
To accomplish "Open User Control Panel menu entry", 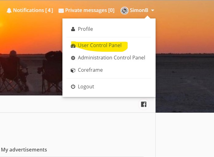I will click(100, 46).
